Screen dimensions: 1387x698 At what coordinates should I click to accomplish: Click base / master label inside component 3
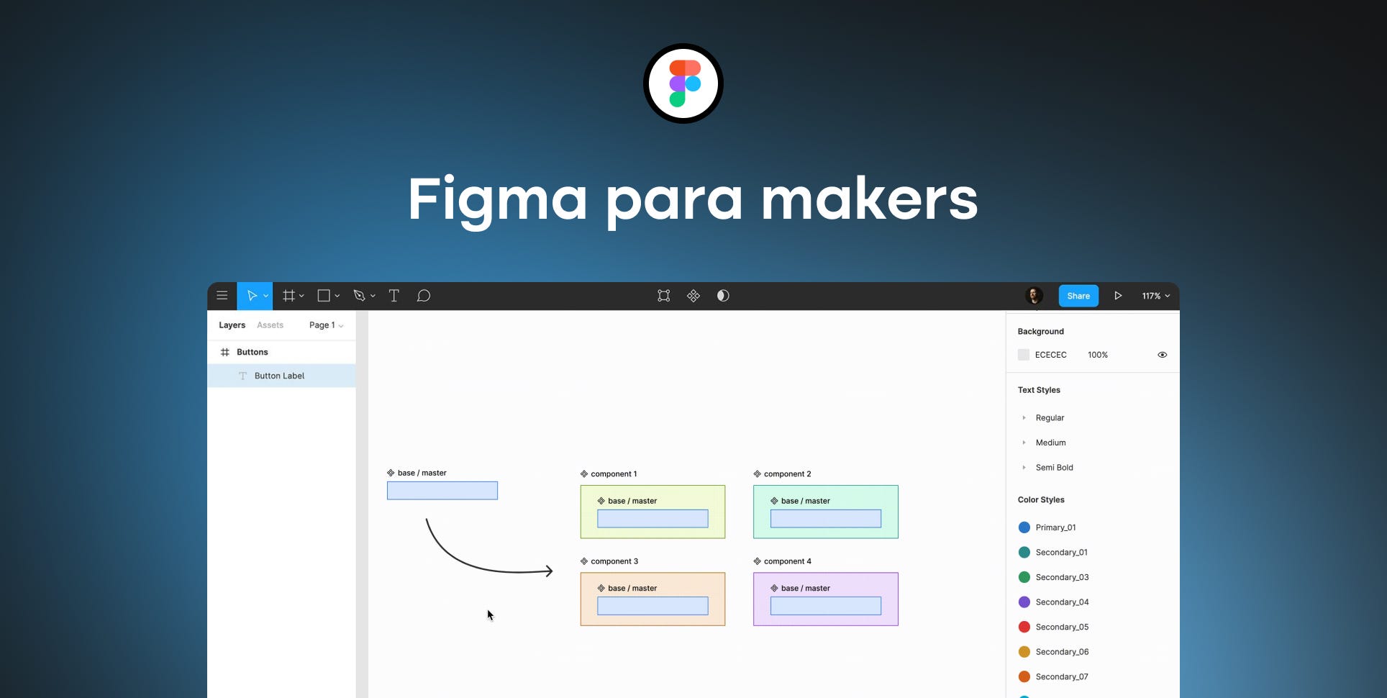tap(632, 588)
